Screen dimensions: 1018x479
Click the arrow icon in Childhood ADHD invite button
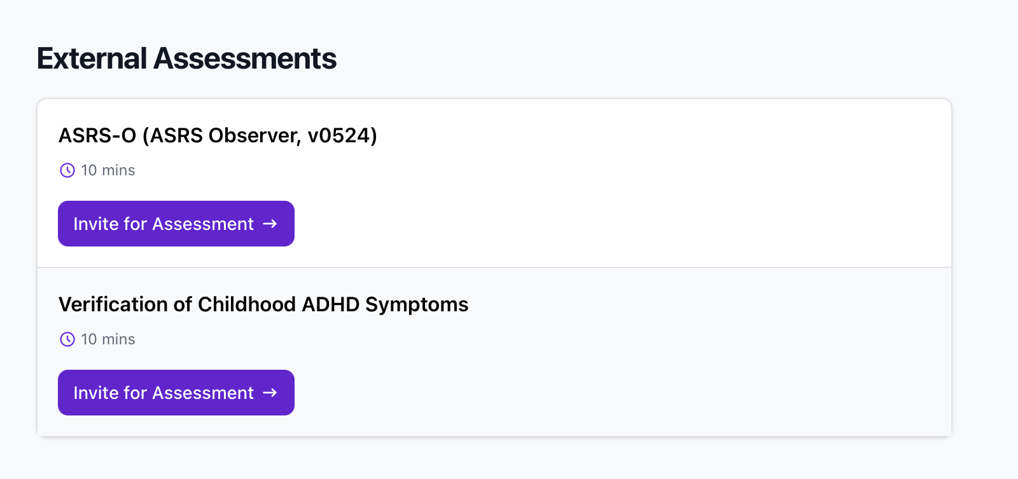coord(270,393)
